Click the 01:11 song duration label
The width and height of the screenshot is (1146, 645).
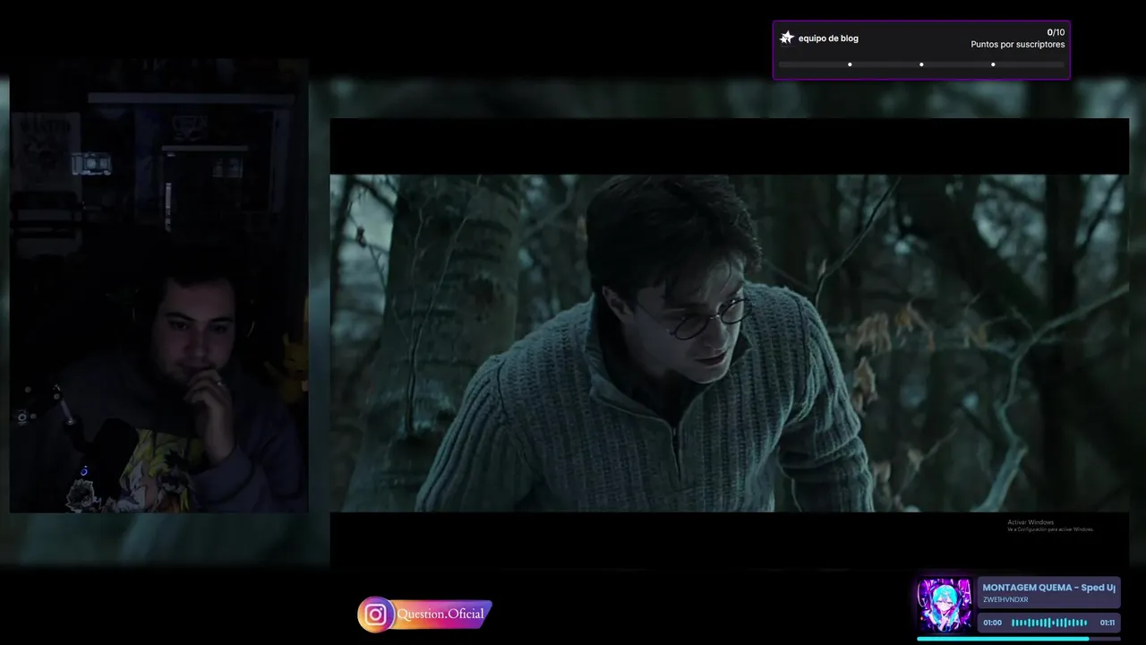point(1108,623)
